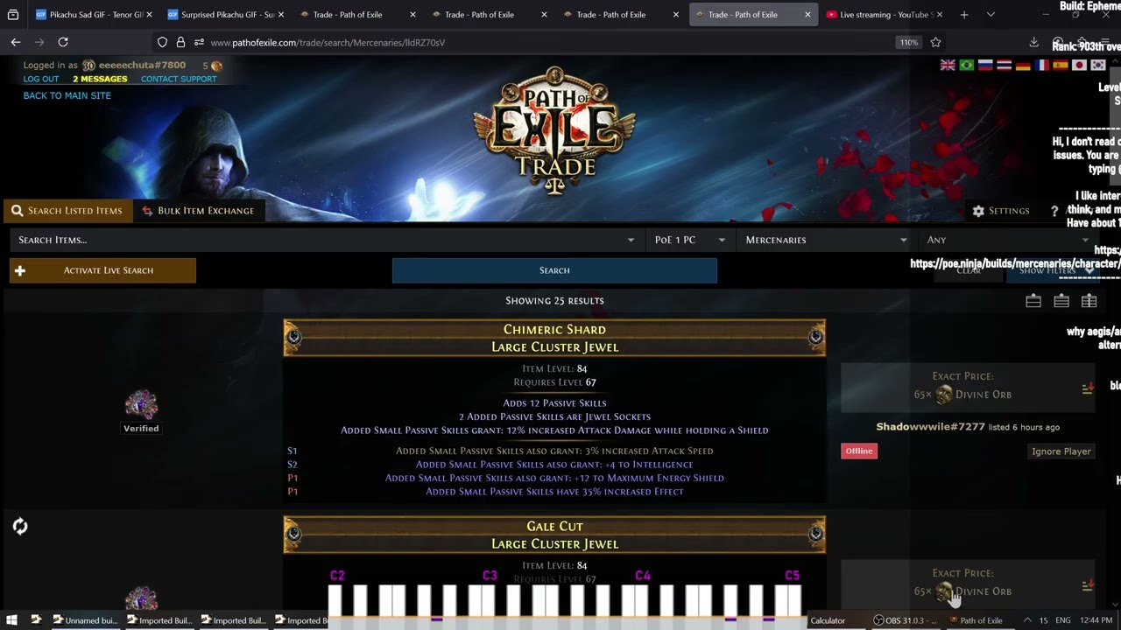1121x630 pixels.
Task: Click the LOG OUT link
Action: (x=41, y=79)
